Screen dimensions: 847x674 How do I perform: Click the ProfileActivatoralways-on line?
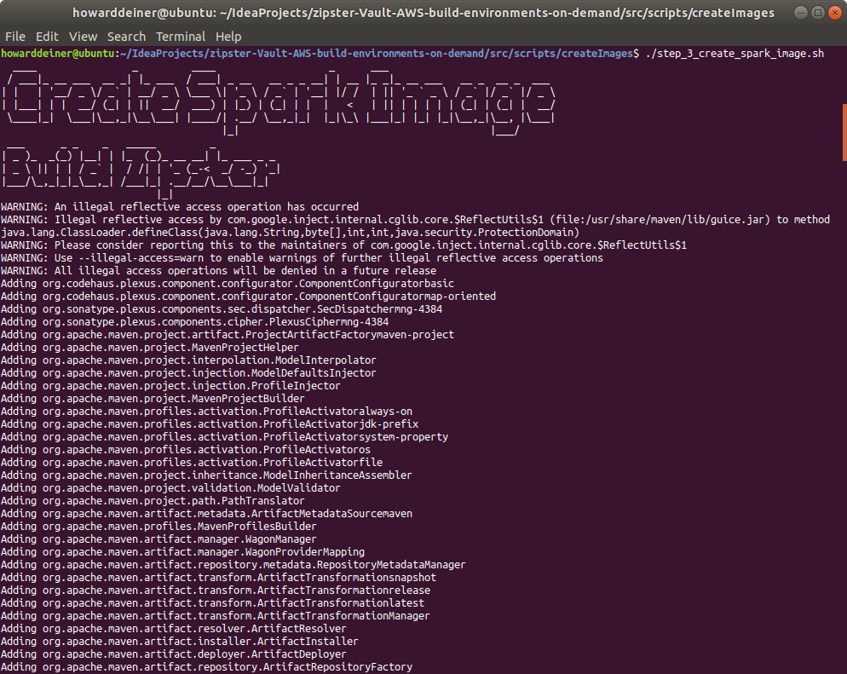[206, 412]
